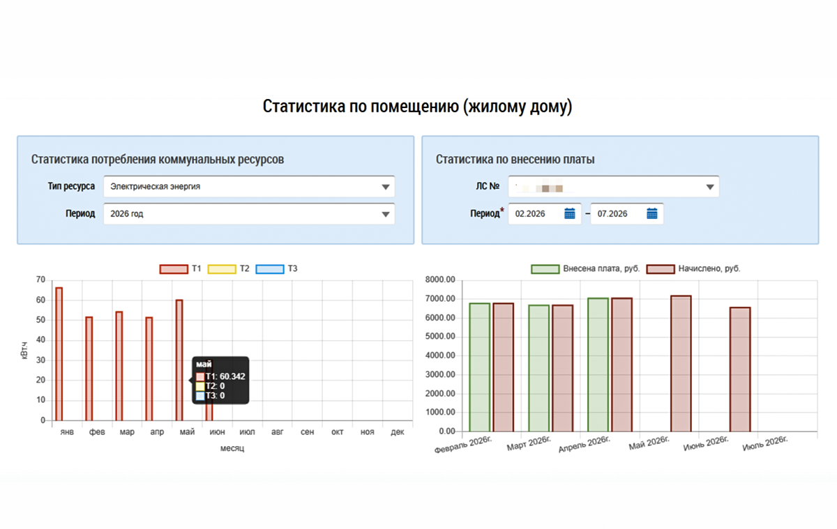837x529 pixels.
Task: Toggle the Внесена плата legend item
Action: click(585, 268)
